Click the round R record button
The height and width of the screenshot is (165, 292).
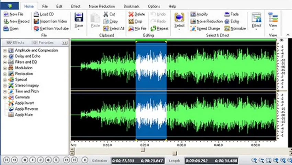85,160
